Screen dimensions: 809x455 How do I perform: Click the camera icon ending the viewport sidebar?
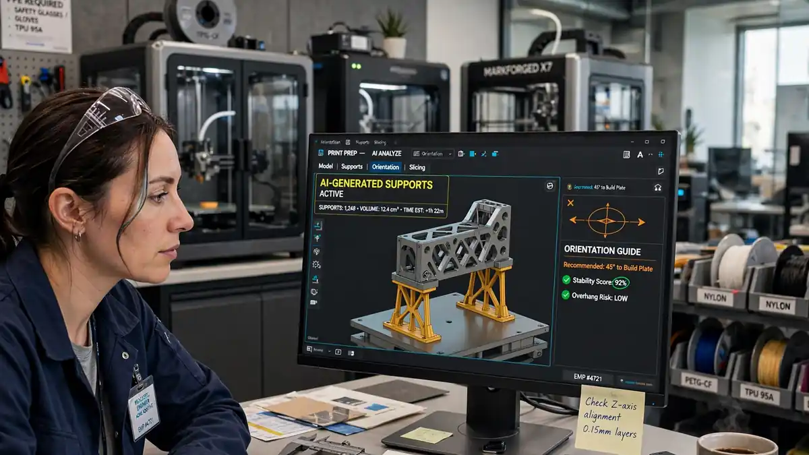313,303
